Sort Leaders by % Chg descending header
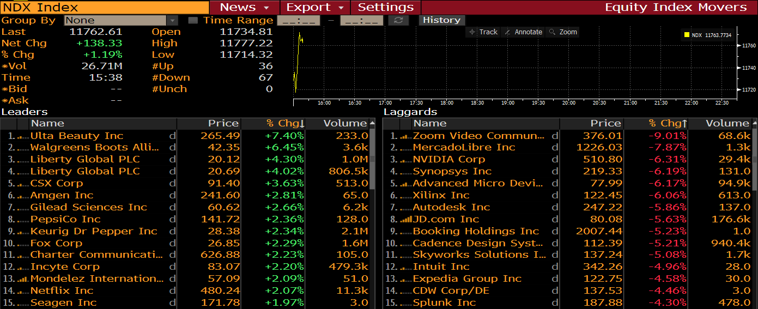 coord(273,124)
